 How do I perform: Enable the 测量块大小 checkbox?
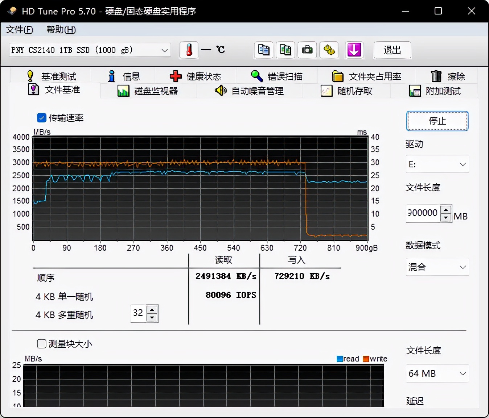[x=41, y=344]
